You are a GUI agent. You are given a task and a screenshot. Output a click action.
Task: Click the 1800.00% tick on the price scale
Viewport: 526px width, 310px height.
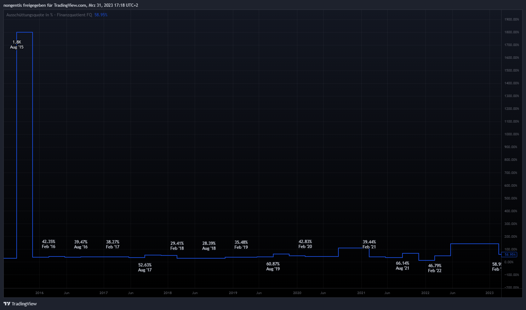(511, 32)
